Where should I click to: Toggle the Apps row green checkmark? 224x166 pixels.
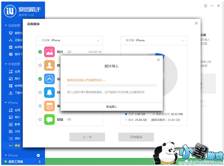40,79
